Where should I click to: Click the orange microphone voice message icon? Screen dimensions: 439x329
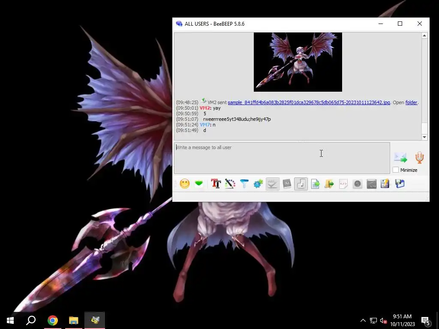coord(419,158)
